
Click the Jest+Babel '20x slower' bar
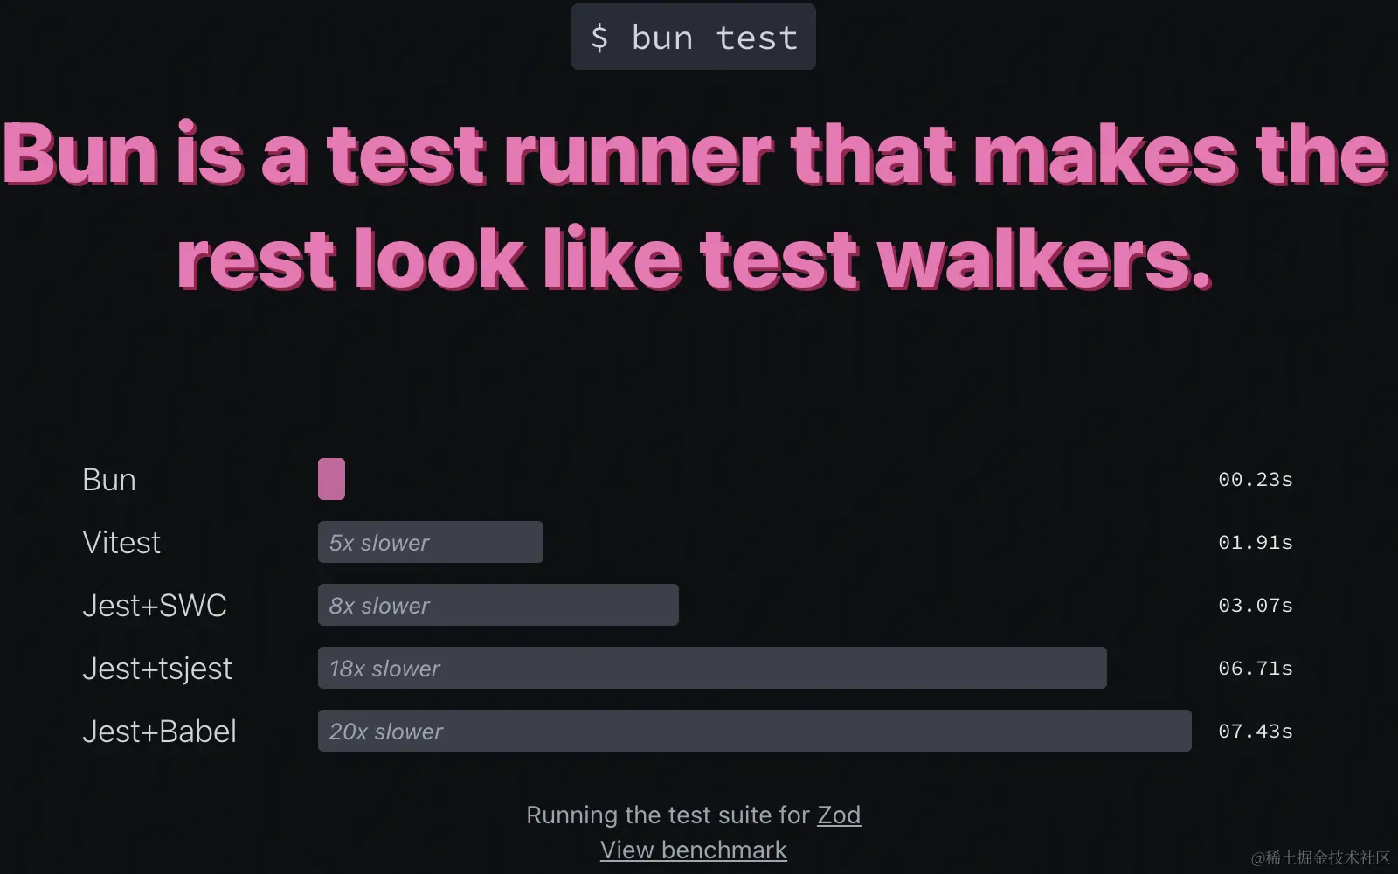click(x=755, y=731)
